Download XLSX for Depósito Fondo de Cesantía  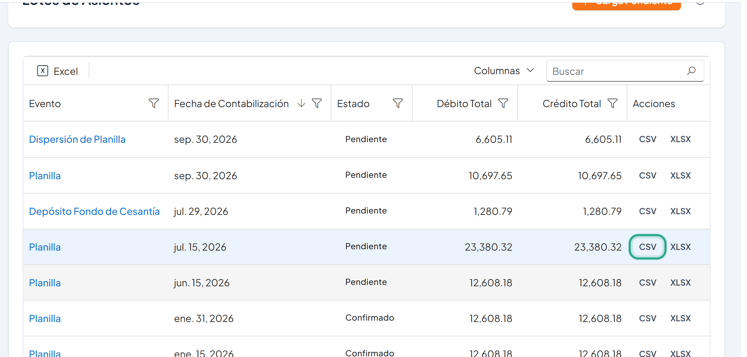[x=680, y=211]
